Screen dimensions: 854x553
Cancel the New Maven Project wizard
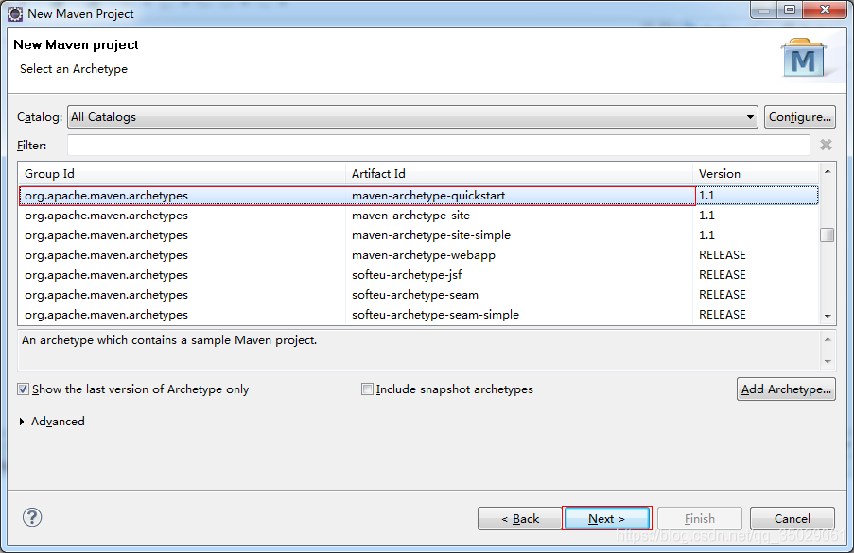point(792,519)
